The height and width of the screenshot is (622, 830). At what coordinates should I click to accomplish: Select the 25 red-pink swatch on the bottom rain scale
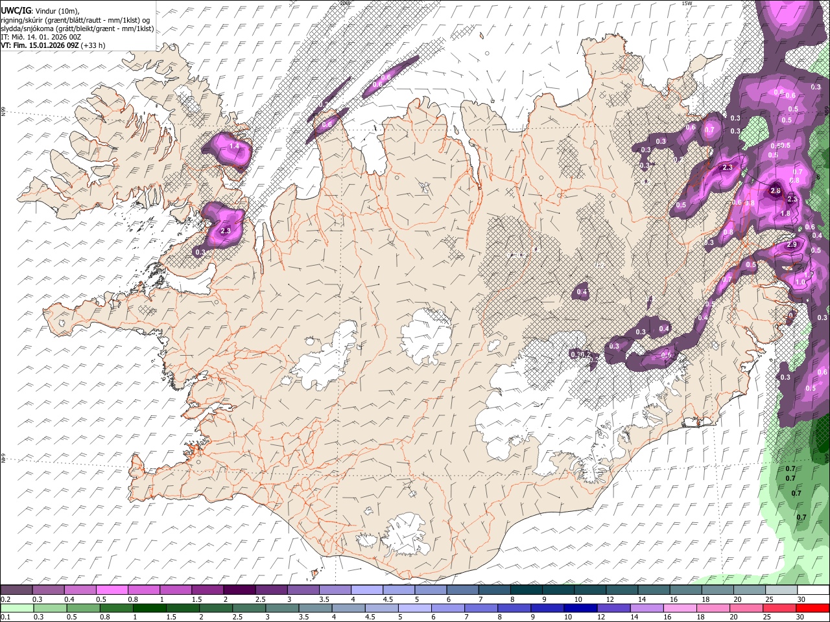(778, 608)
